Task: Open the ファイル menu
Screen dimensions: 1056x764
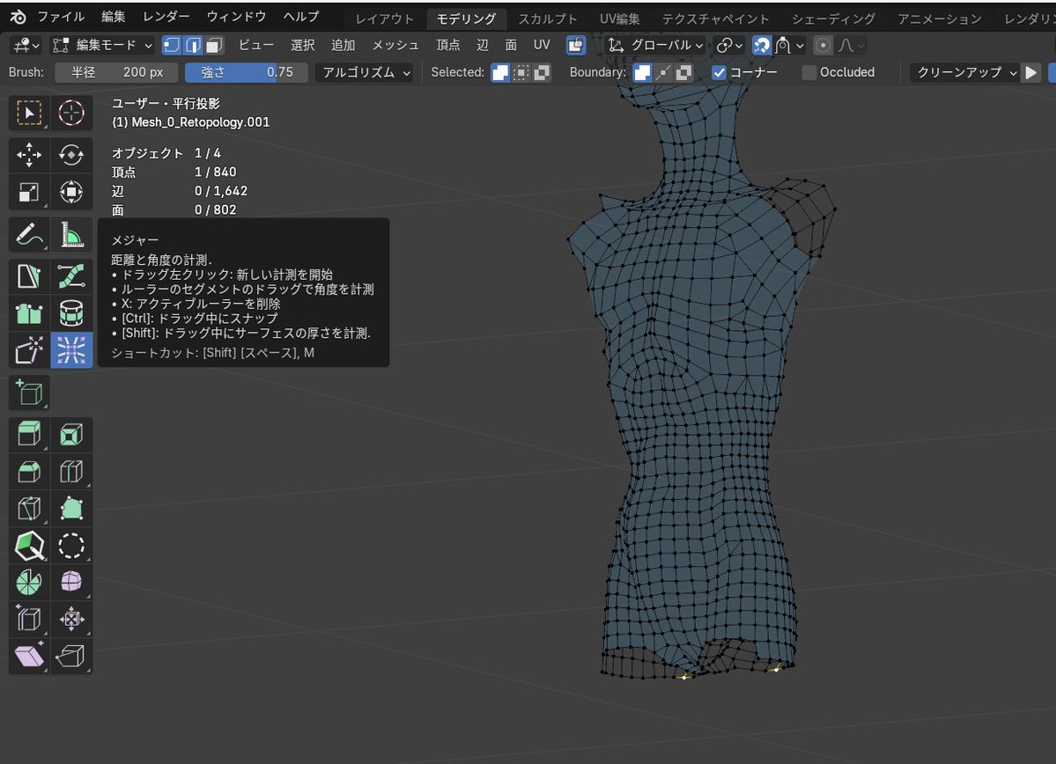Action: click(x=61, y=17)
